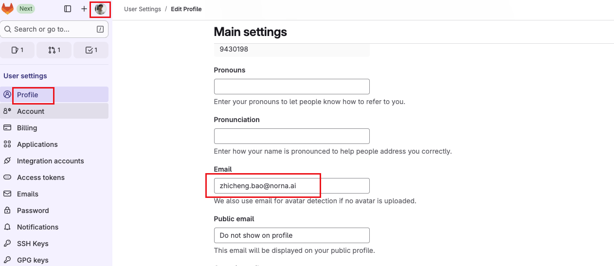Open SSH Keys settings
Image resolution: width=614 pixels, height=266 pixels.
pos(33,244)
